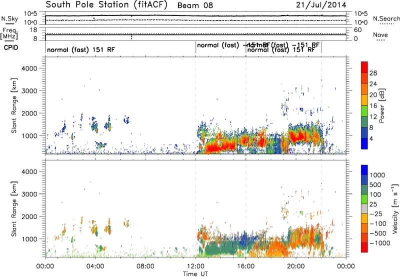Click the 'N.Search' legend label
400x277 pixels.
[x=386, y=18]
